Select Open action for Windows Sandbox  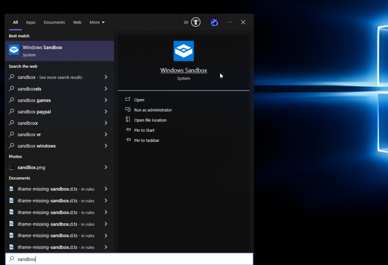[x=139, y=100]
